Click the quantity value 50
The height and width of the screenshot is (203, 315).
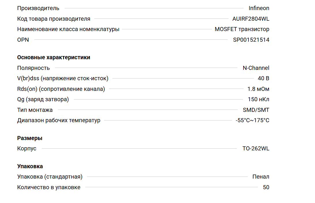click(x=266, y=187)
